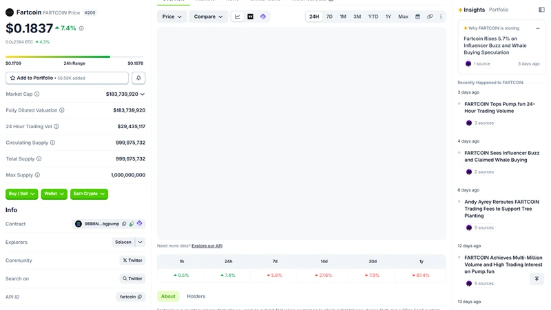
Task: Open Community Twitter link
Action: pyautogui.click(x=132, y=260)
